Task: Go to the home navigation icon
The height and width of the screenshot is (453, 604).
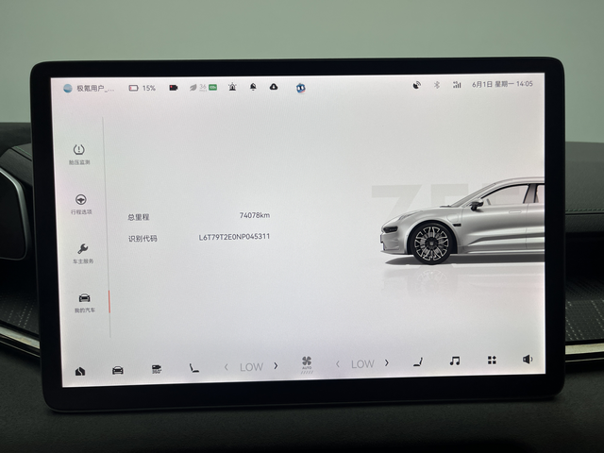Action: click(x=79, y=371)
